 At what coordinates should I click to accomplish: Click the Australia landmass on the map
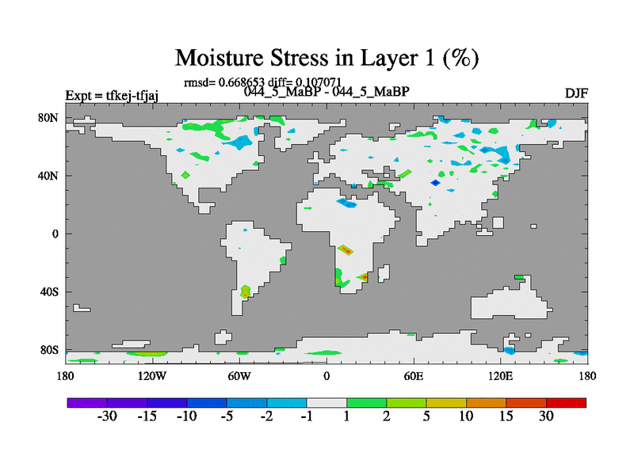tap(511, 301)
